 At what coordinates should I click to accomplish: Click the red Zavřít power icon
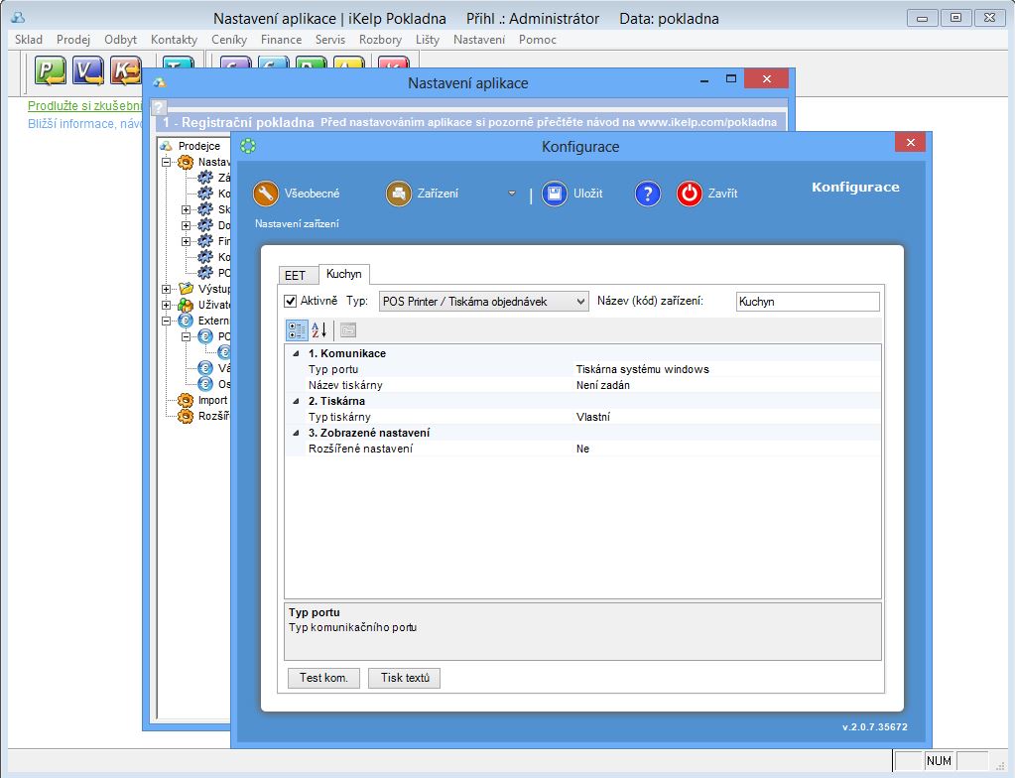tap(690, 194)
